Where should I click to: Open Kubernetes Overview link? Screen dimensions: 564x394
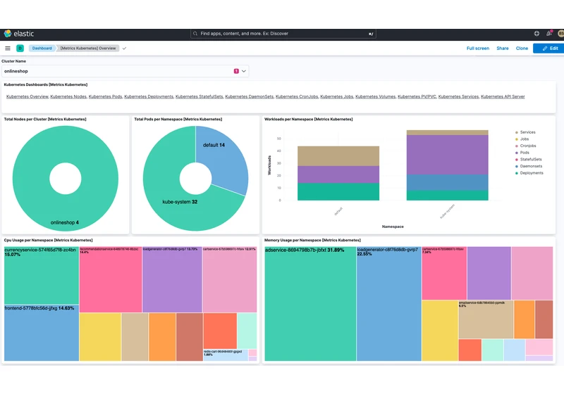(27, 96)
